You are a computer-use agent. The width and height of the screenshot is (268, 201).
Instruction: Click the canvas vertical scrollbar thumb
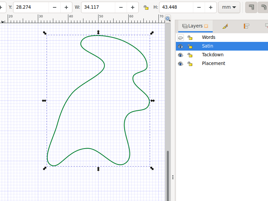168,176
